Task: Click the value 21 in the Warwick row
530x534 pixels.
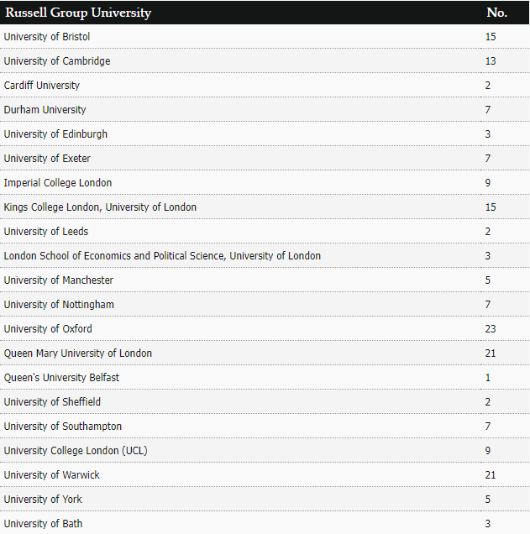Action: 491,475
